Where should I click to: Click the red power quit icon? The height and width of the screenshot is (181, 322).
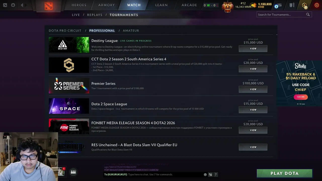pos(317,5)
